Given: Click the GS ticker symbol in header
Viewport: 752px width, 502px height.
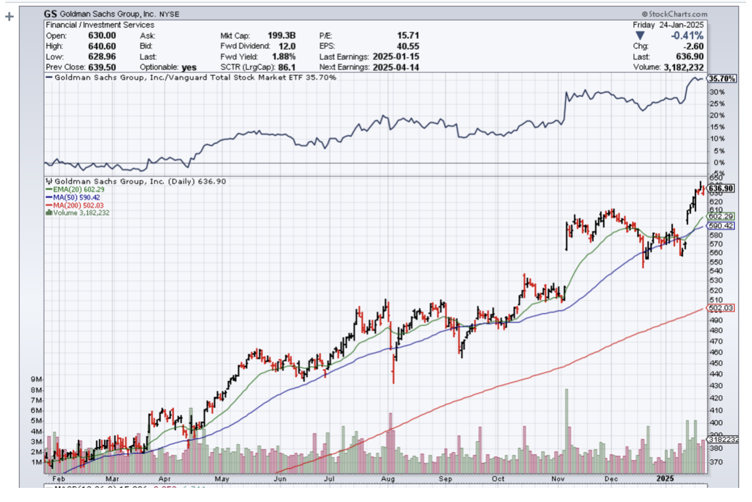Looking at the screenshot, I should click(x=52, y=14).
